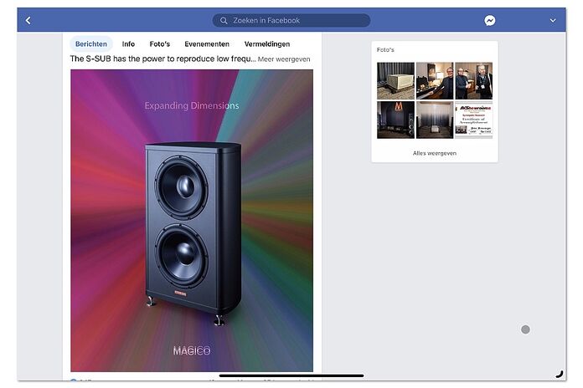Image resolution: width=583 pixels, height=388 pixels.
Task: Open the photo of two men standing
Action: tap(474, 80)
